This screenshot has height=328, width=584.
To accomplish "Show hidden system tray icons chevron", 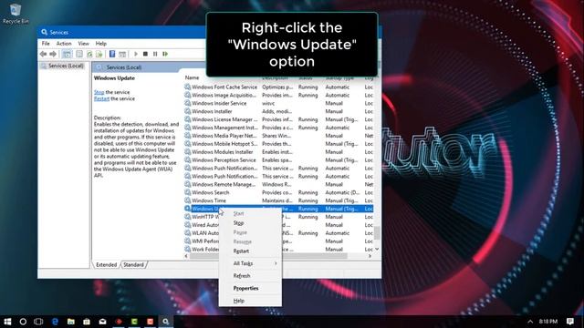I will [530, 322].
